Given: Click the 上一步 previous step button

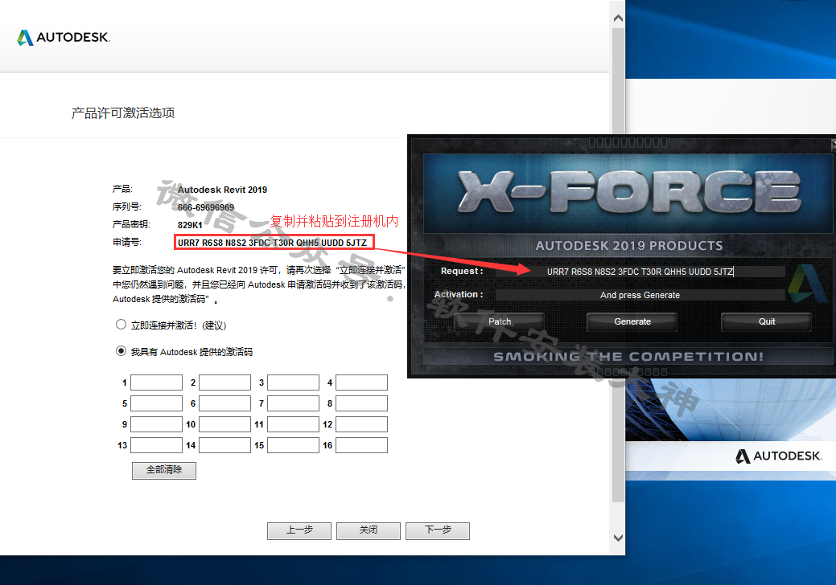Looking at the screenshot, I should coord(299,530).
